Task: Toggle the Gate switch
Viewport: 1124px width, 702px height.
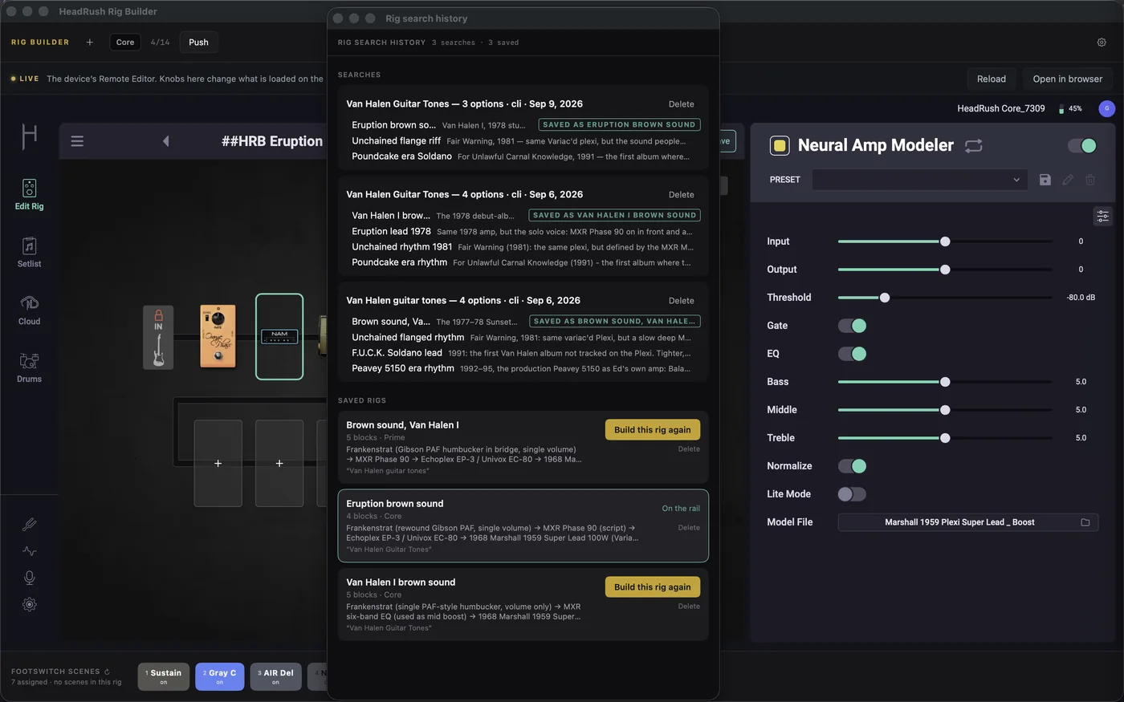Action: coord(853,326)
